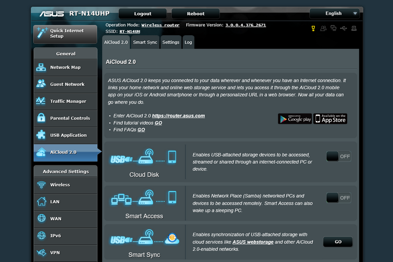
Task: Click the printer status icon in the header
Action: (354, 28)
